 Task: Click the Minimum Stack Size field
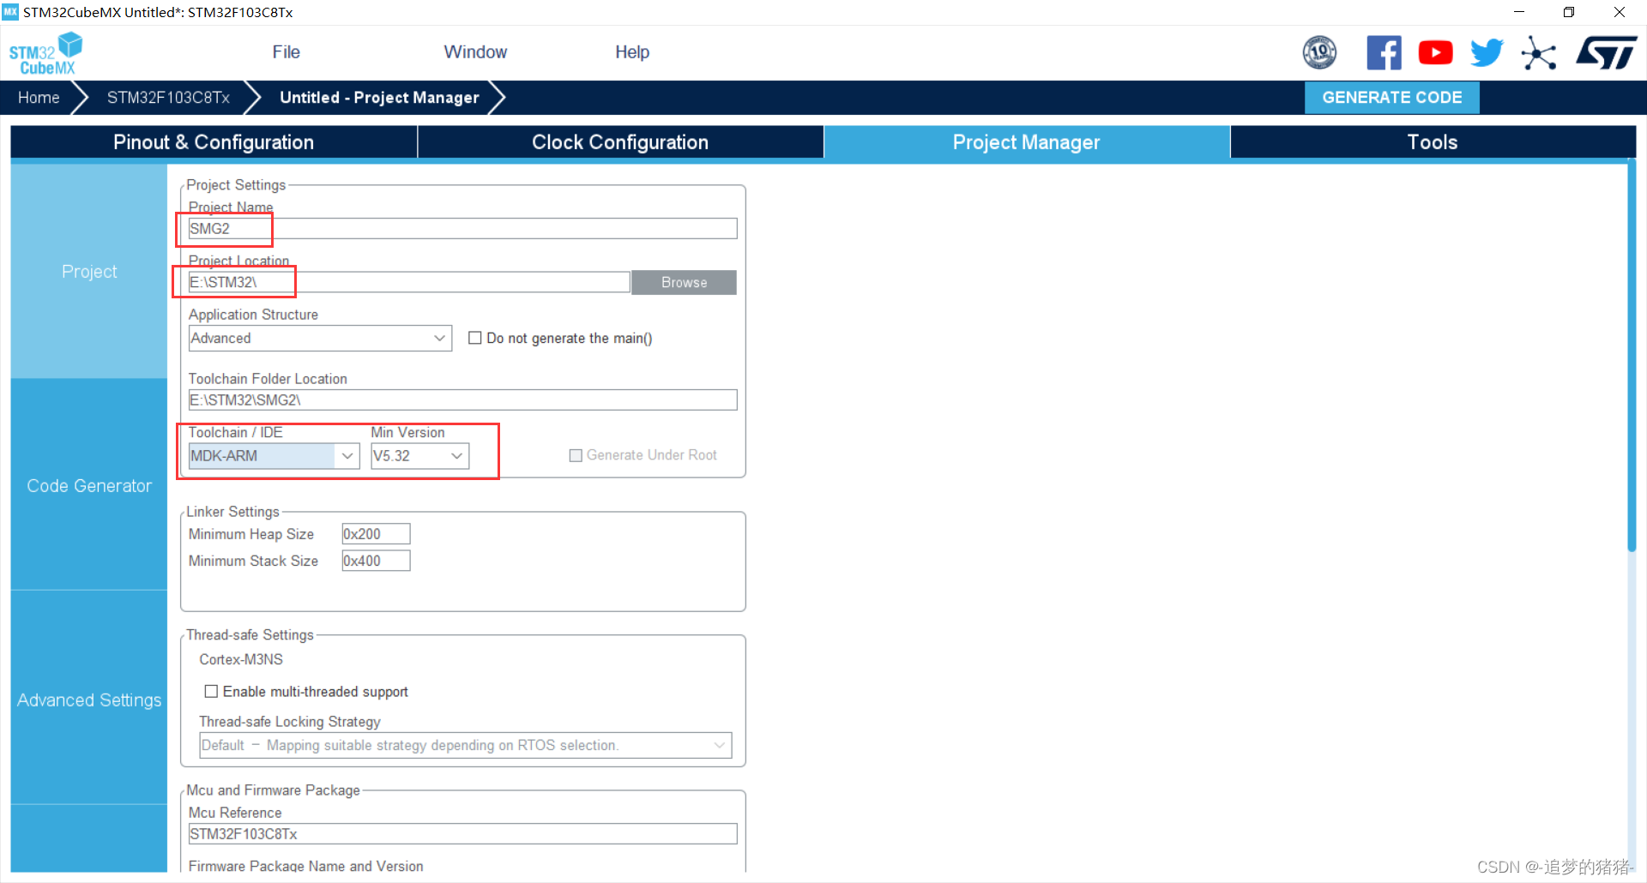tap(376, 561)
